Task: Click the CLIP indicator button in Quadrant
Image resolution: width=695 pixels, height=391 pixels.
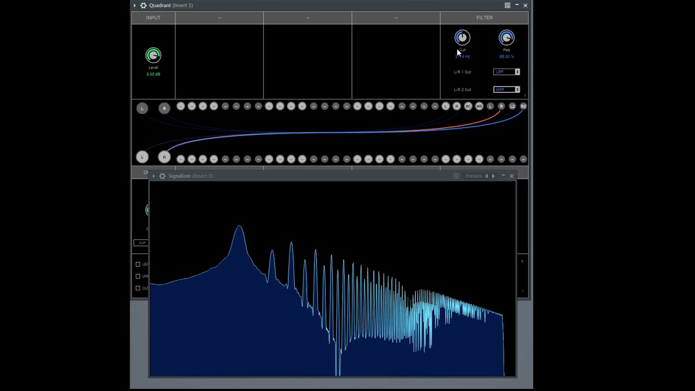Action: (x=141, y=243)
